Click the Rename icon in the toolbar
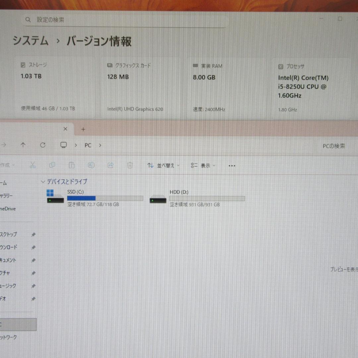 91,165
